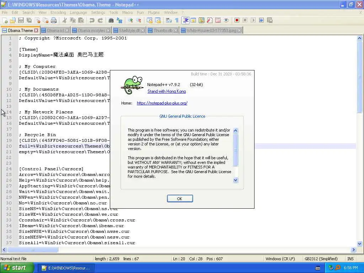Click OK in the About dialog
364x273 pixels.
coord(180,199)
